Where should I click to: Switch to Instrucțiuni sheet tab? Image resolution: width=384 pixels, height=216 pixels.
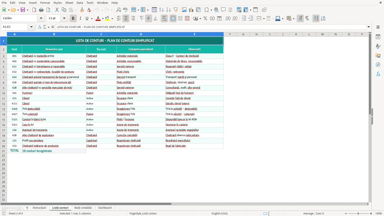click(x=39, y=208)
